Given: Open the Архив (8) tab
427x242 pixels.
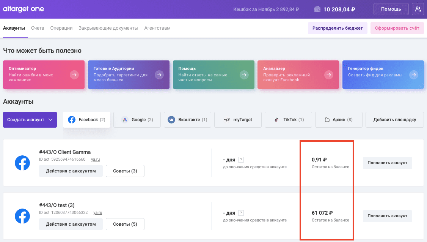Looking at the screenshot, I should coord(339,120).
